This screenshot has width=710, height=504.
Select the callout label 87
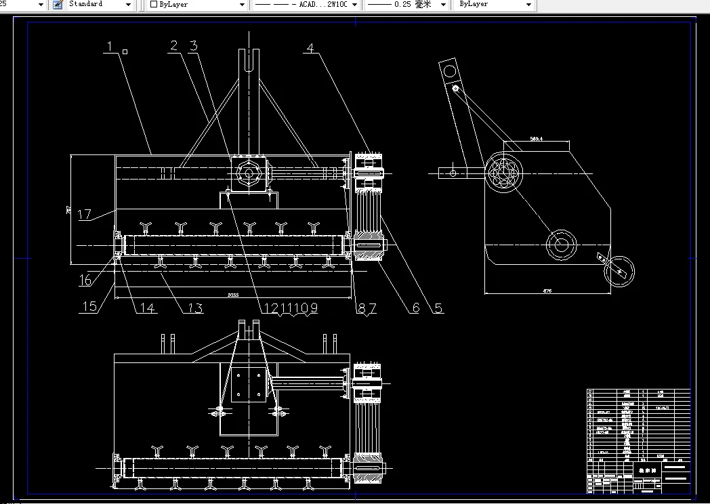tap(367, 308)
